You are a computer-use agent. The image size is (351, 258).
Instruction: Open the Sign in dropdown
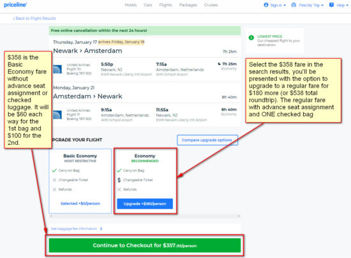pyautogui.click(x=275, y=5)
